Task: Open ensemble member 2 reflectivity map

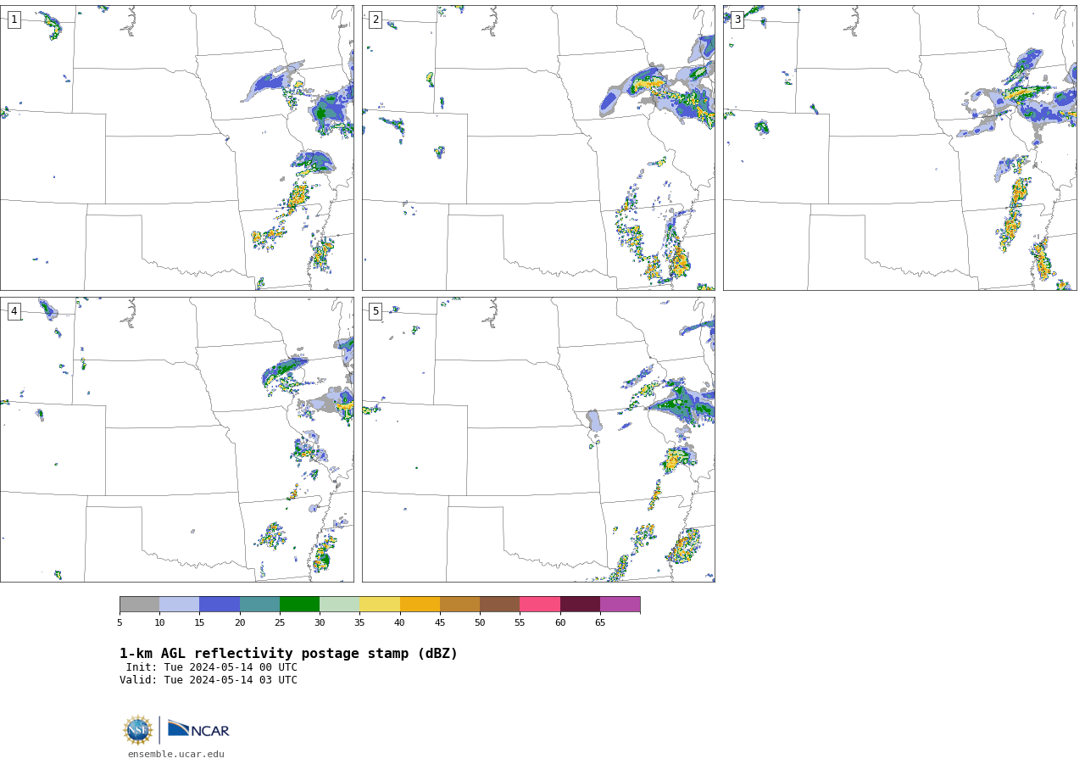Action: 538,148
